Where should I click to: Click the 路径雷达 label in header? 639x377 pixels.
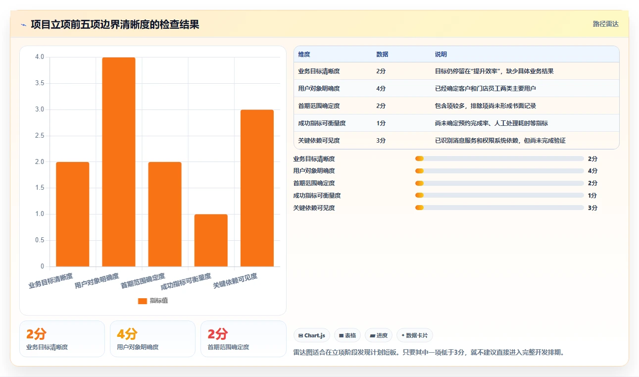[x=606, y=24]
